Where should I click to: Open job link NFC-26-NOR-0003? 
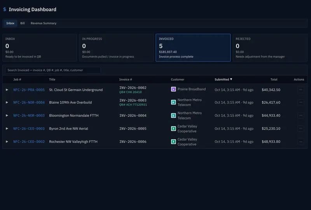(x=29, y=116)
